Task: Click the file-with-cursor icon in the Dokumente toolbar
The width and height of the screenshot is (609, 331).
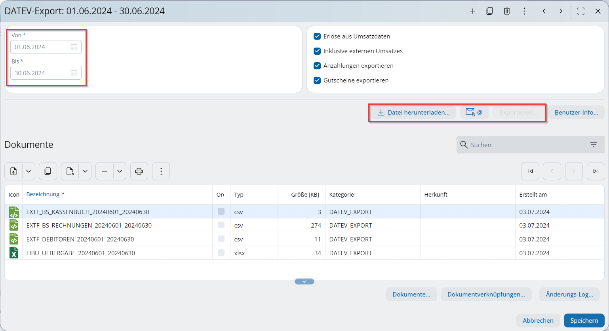Action: point(70,171)
